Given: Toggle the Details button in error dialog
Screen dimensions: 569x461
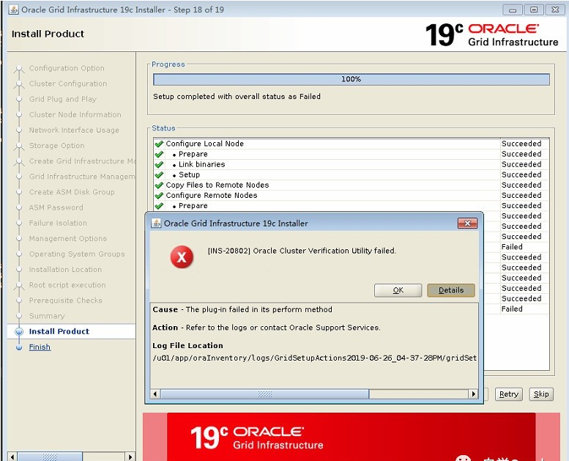Looking at the screenshot, I should 450,290.
